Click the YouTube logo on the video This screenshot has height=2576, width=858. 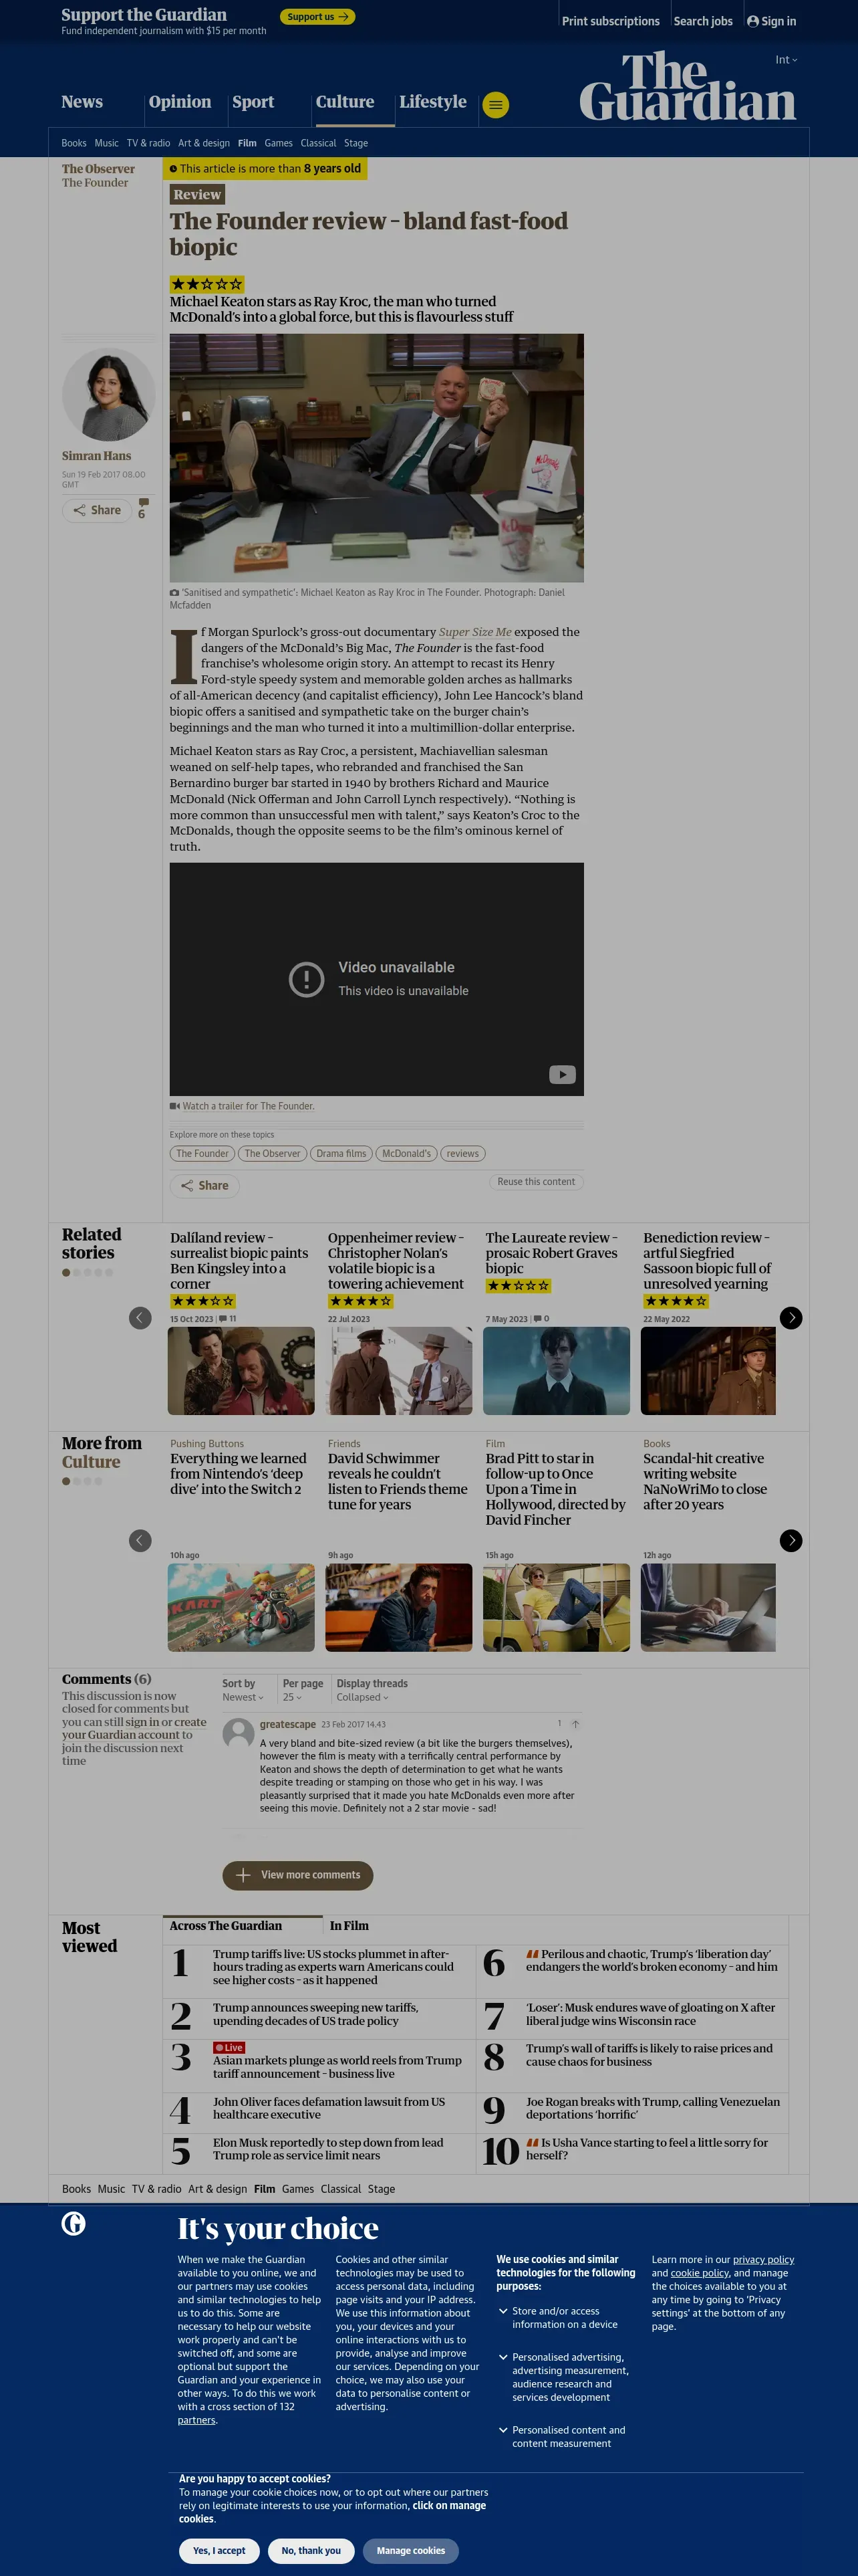coord(563,1075)
